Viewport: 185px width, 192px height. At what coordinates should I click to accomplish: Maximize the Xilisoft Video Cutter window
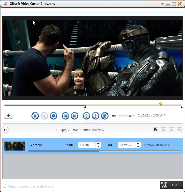[174, 4]
